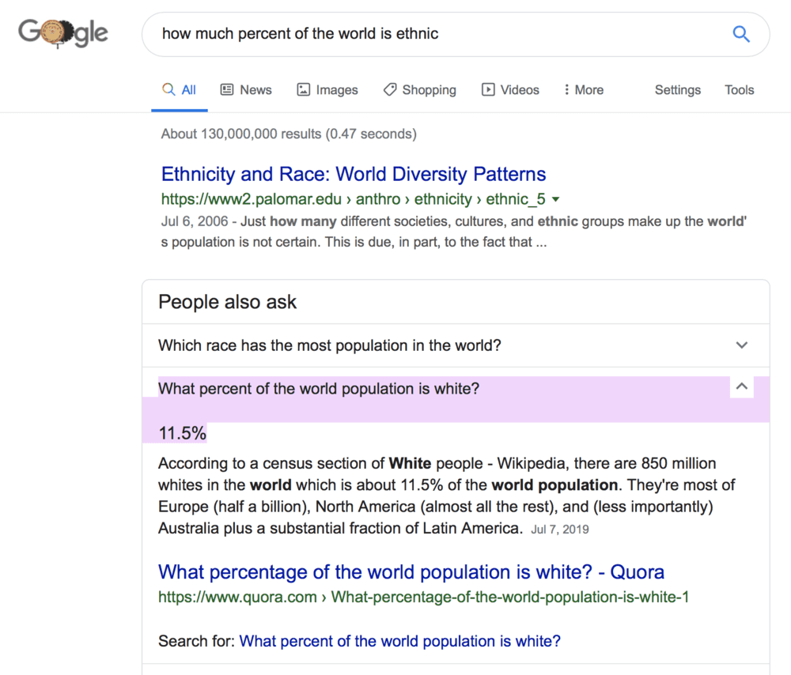Image resolution: width=791 pixels, height=675 pixels.
Task: Click the News tab newspaper icon
Action: click(227, 90)
